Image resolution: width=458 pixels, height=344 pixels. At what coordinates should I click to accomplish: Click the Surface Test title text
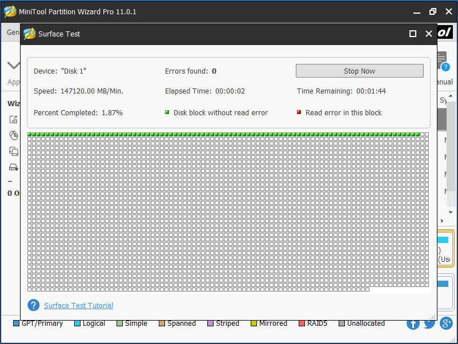point(59,34)
